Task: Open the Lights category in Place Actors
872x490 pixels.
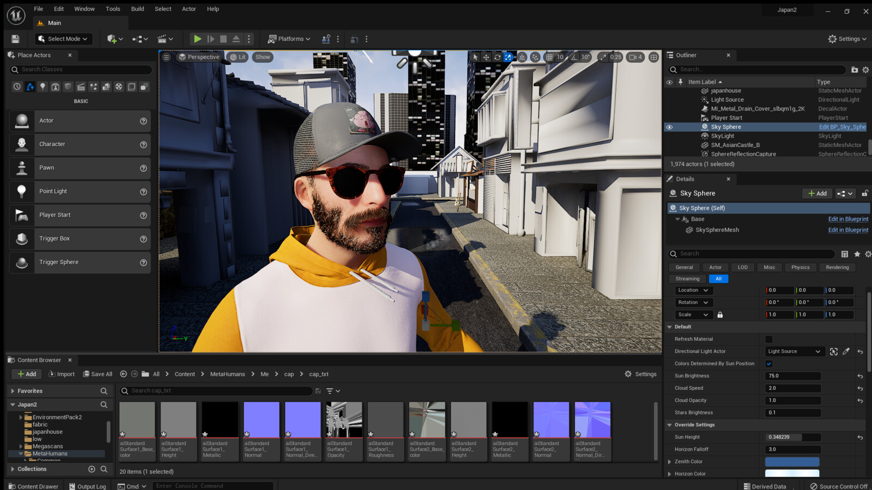Action: tap(43, 86)
